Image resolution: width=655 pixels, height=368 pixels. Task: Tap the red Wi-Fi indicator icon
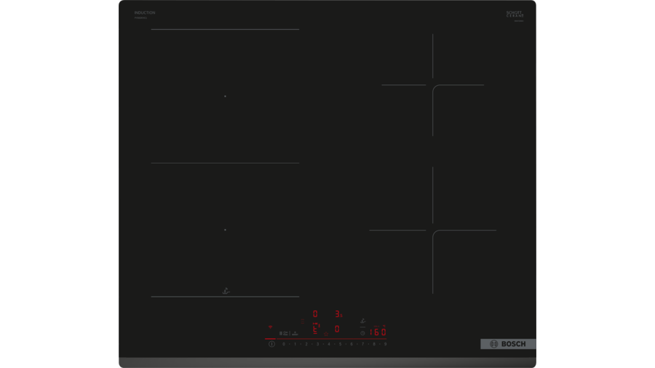pyautogui.click(x=271, y=327)
